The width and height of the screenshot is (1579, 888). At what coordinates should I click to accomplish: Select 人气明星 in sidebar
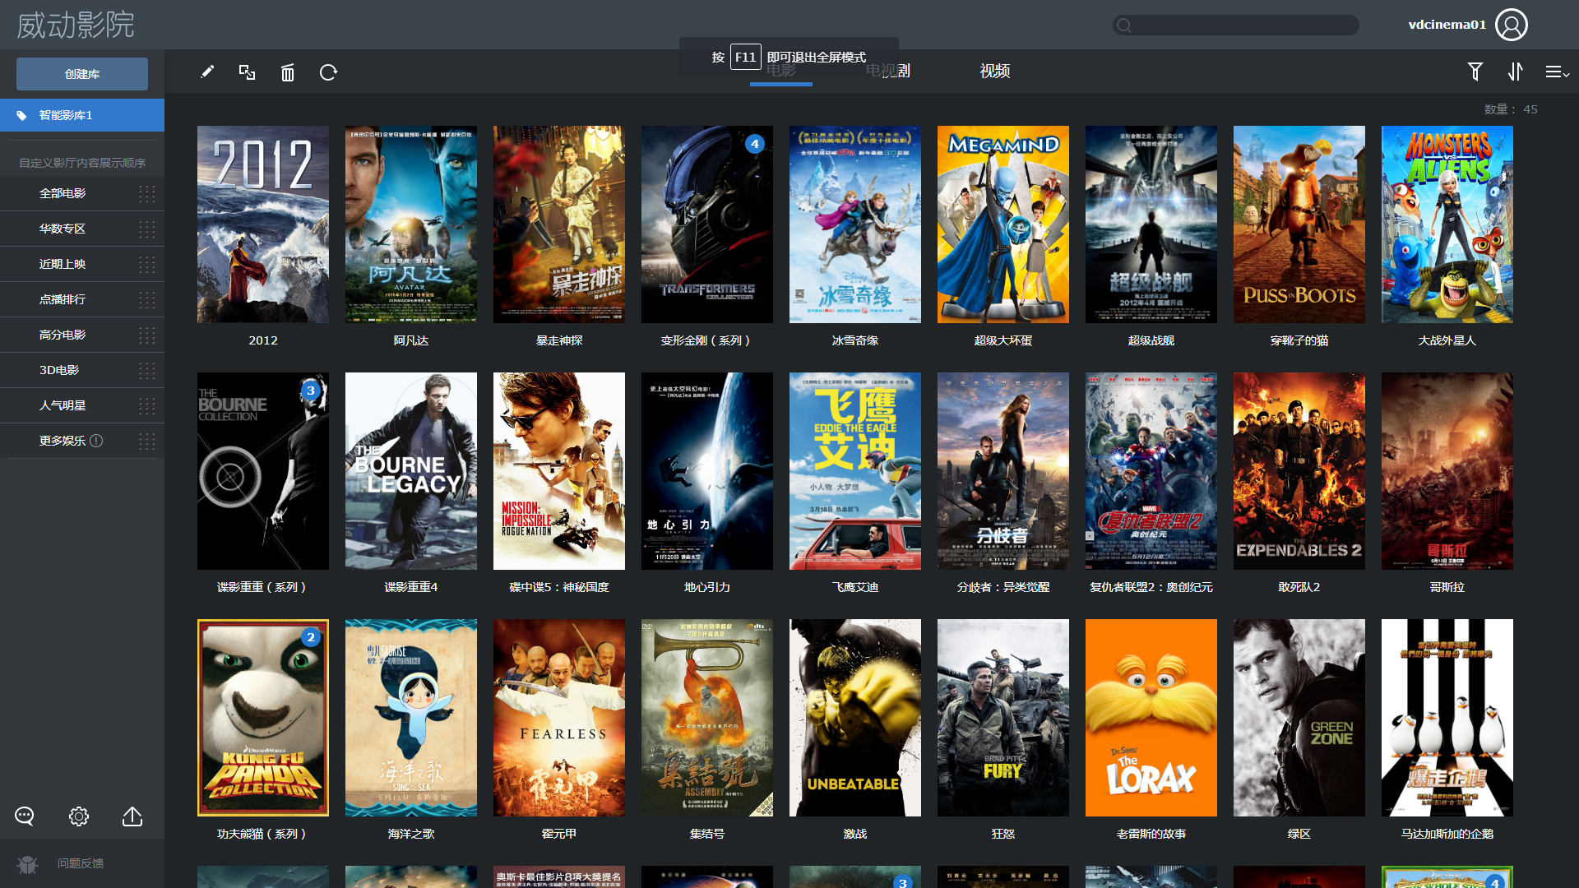(x=63, y=406)
